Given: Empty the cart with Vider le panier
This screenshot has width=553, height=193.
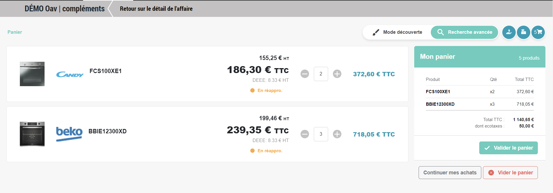Looking at the screenshot, I should (x=510, y=173).
